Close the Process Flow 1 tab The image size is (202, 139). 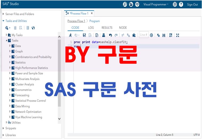coord(92,13)
